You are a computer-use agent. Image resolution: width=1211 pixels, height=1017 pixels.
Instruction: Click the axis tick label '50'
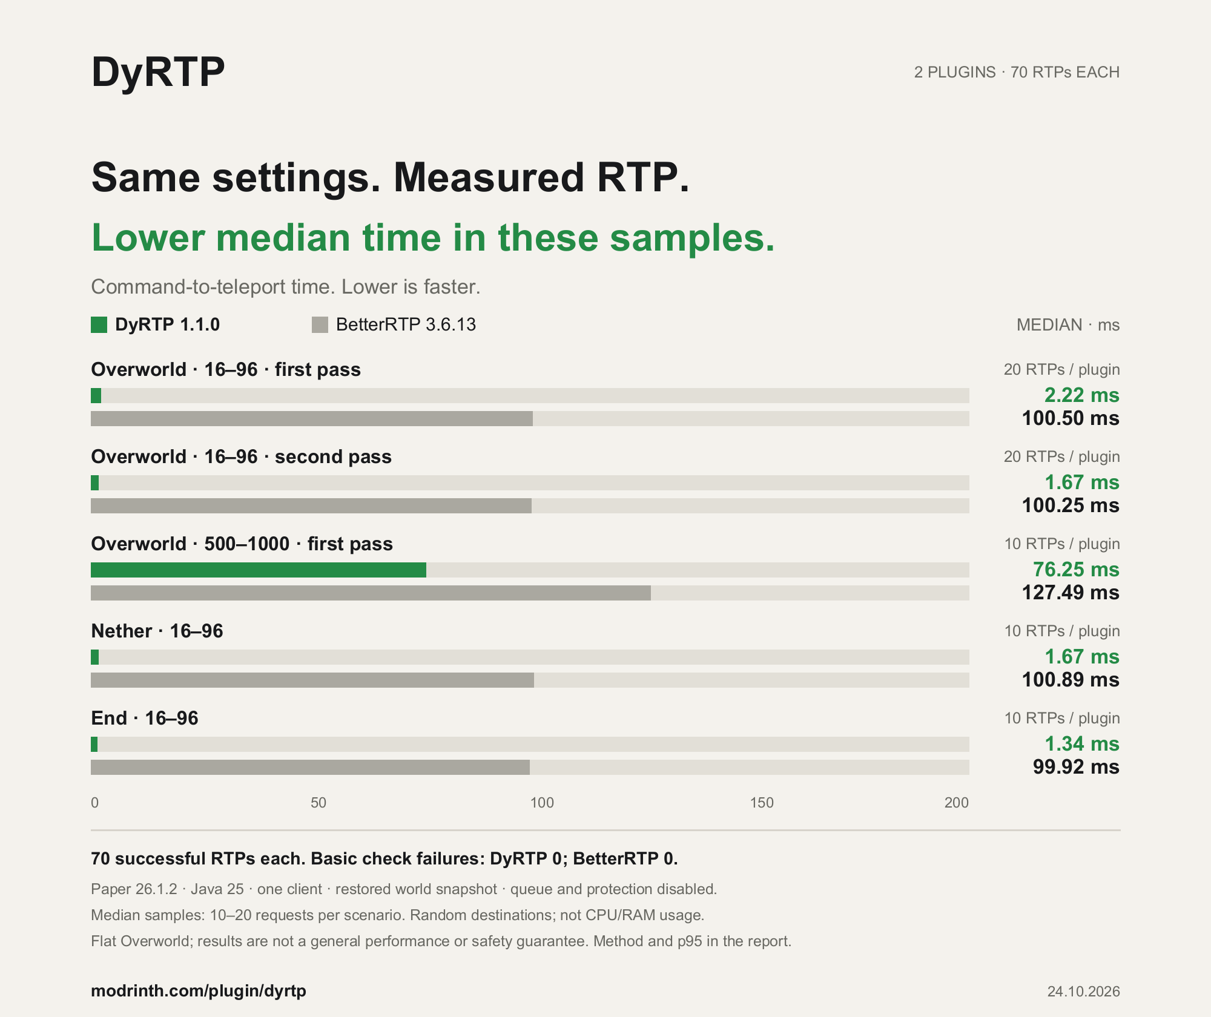318,803
